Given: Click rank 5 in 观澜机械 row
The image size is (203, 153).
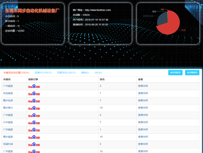Looking at the screenshot, I should point(100,144).
